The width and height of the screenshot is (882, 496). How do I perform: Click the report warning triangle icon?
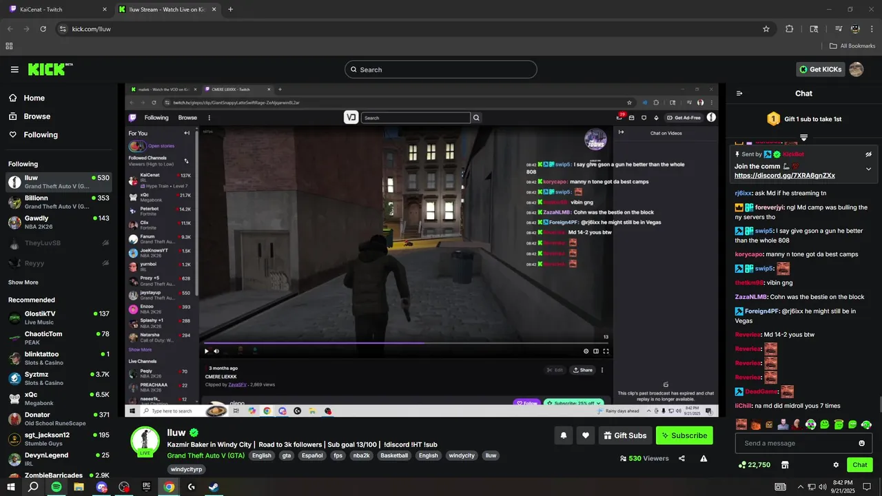704,458
